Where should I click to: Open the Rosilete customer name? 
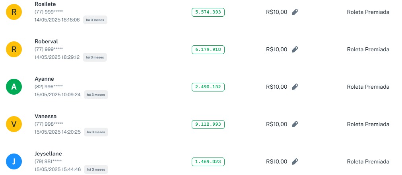pyautogui.click(x=45, y=4)
